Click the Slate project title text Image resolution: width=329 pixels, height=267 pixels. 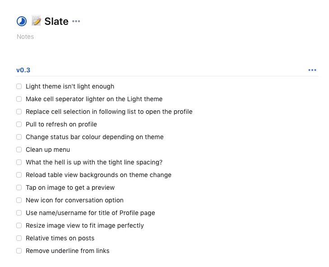coord(56,21)
